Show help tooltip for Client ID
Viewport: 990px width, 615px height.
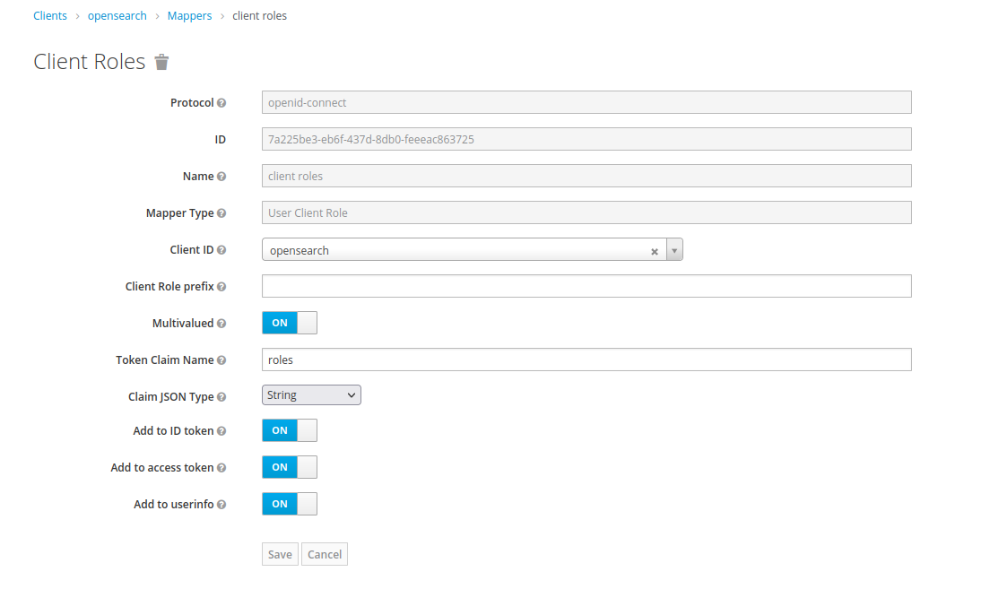221,250
